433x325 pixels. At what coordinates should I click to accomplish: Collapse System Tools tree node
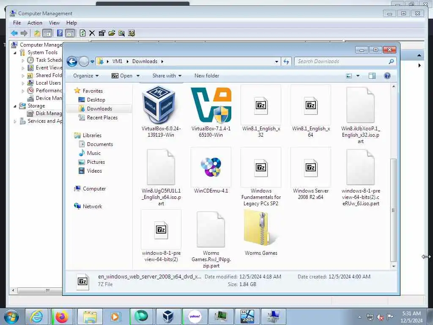pyautogui.click(x=15, y=52)
